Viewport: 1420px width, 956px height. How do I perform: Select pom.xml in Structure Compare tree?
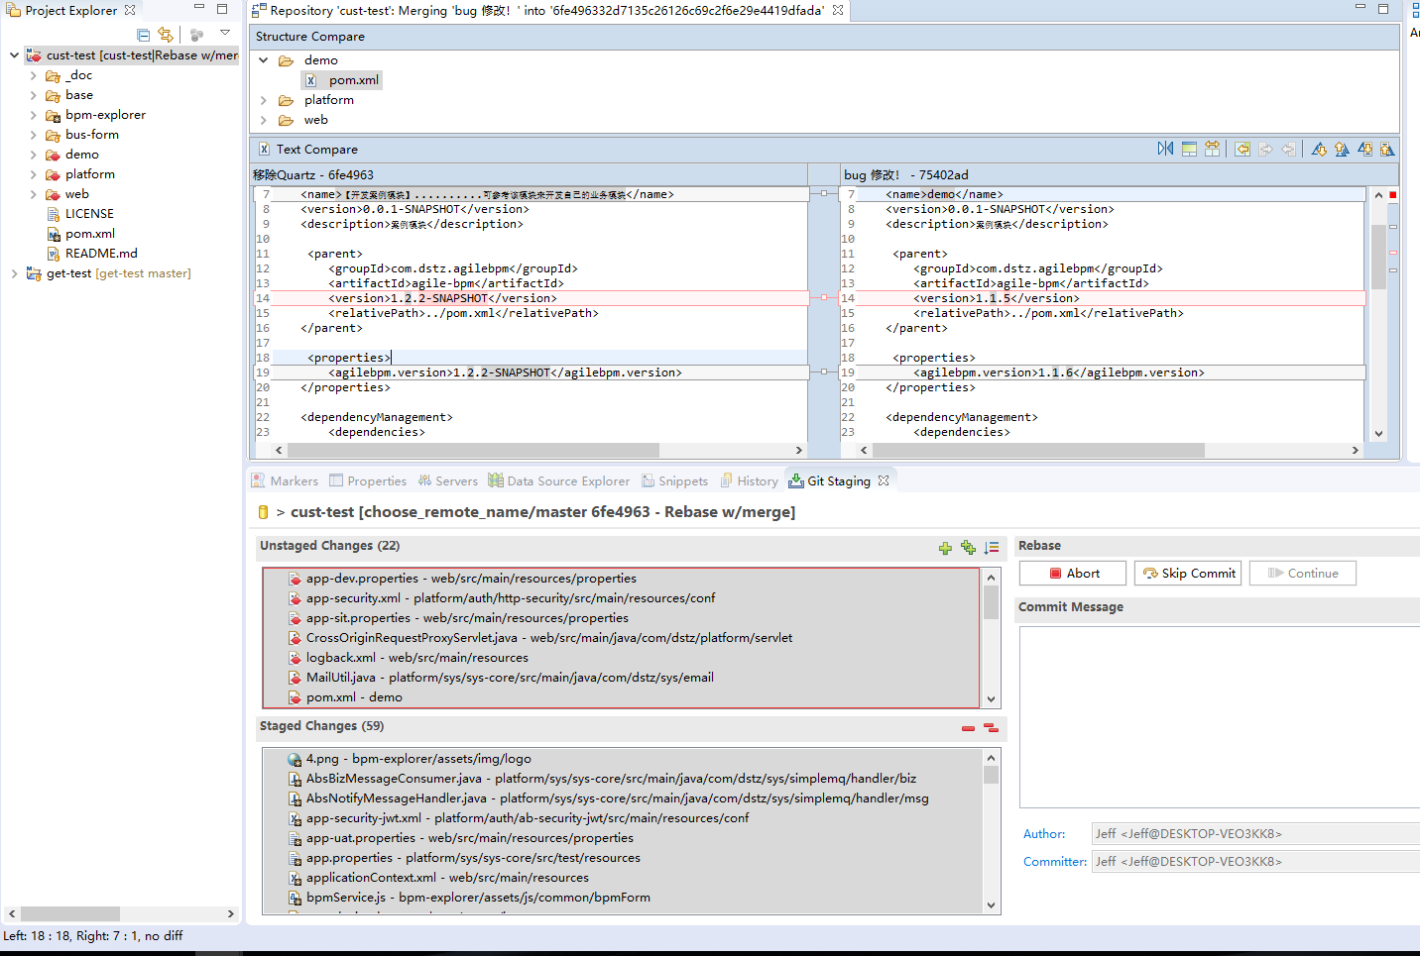[x=353, y=80]
